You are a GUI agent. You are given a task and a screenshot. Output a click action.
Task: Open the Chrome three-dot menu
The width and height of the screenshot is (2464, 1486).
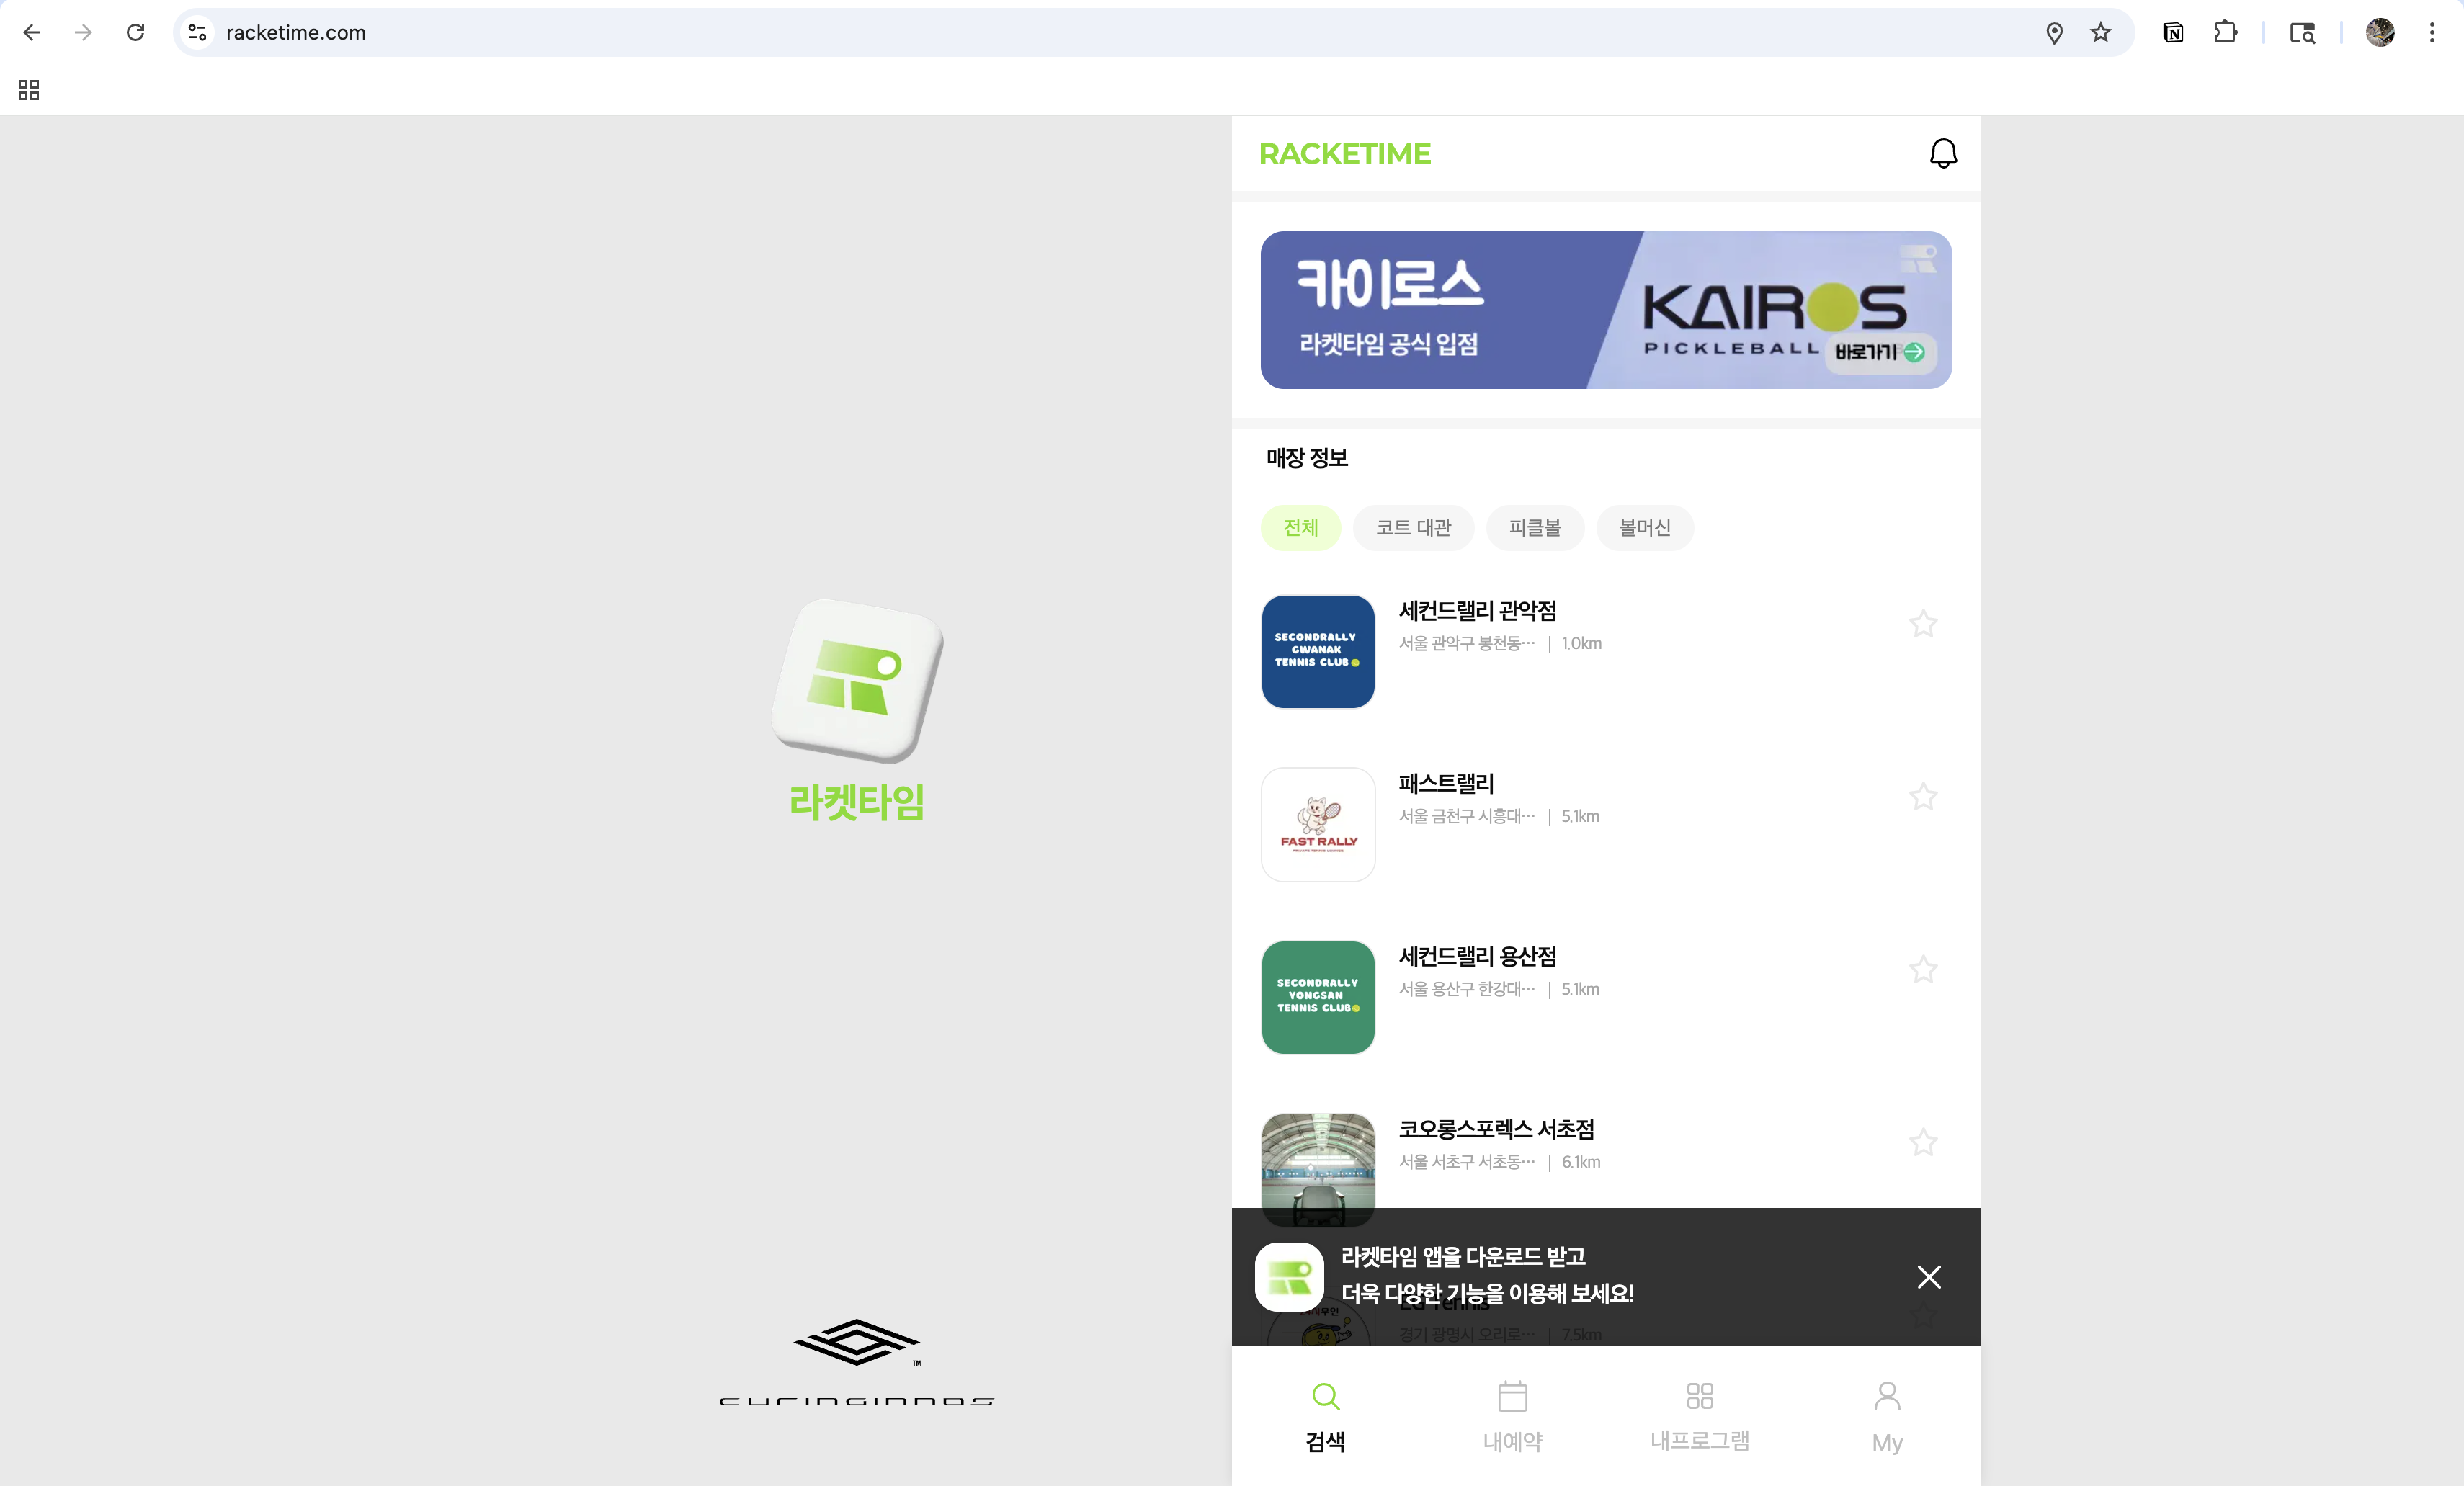point(2432,33)
